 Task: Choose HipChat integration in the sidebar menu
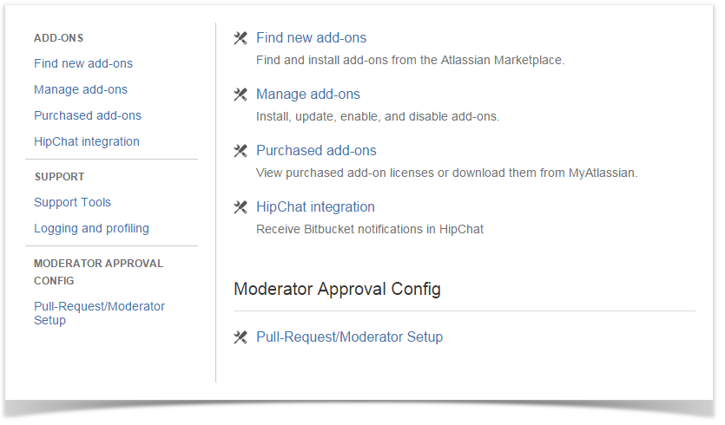pyautogui.click(x=87, y=141)
